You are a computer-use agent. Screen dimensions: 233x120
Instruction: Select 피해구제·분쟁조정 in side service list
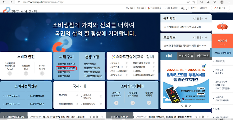[x=220, y=71]
